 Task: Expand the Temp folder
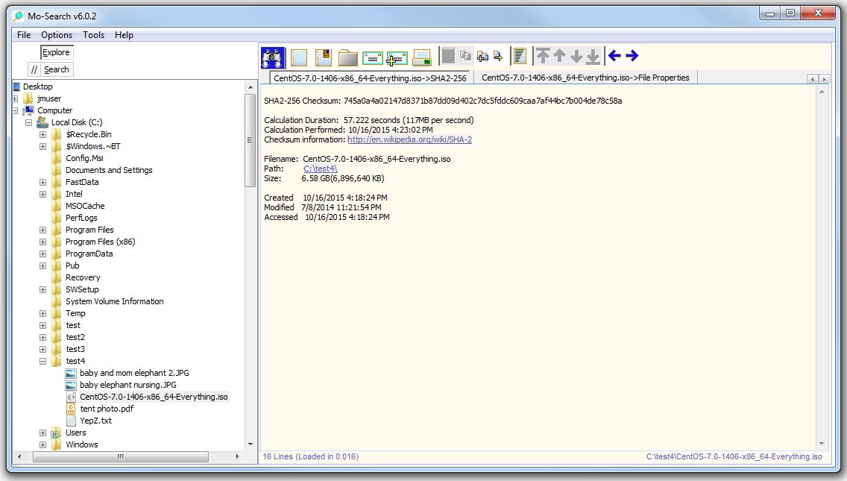coord(42,313)
